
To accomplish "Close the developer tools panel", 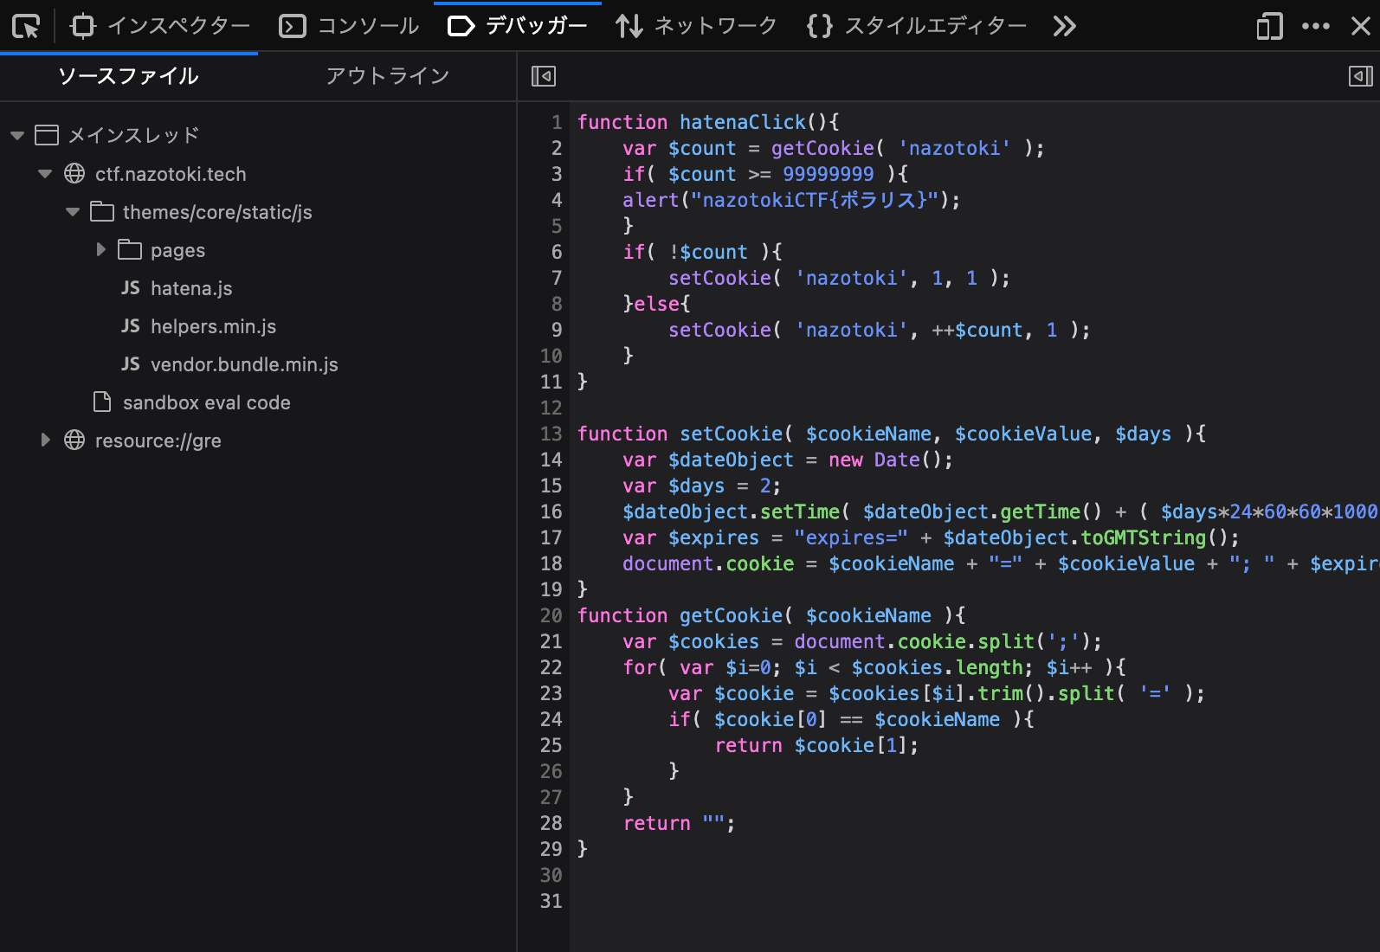I will pyautogui.click(x=1360, y=27).
